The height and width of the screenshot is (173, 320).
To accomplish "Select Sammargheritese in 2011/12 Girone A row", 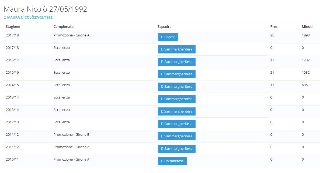I will point(176,149).
